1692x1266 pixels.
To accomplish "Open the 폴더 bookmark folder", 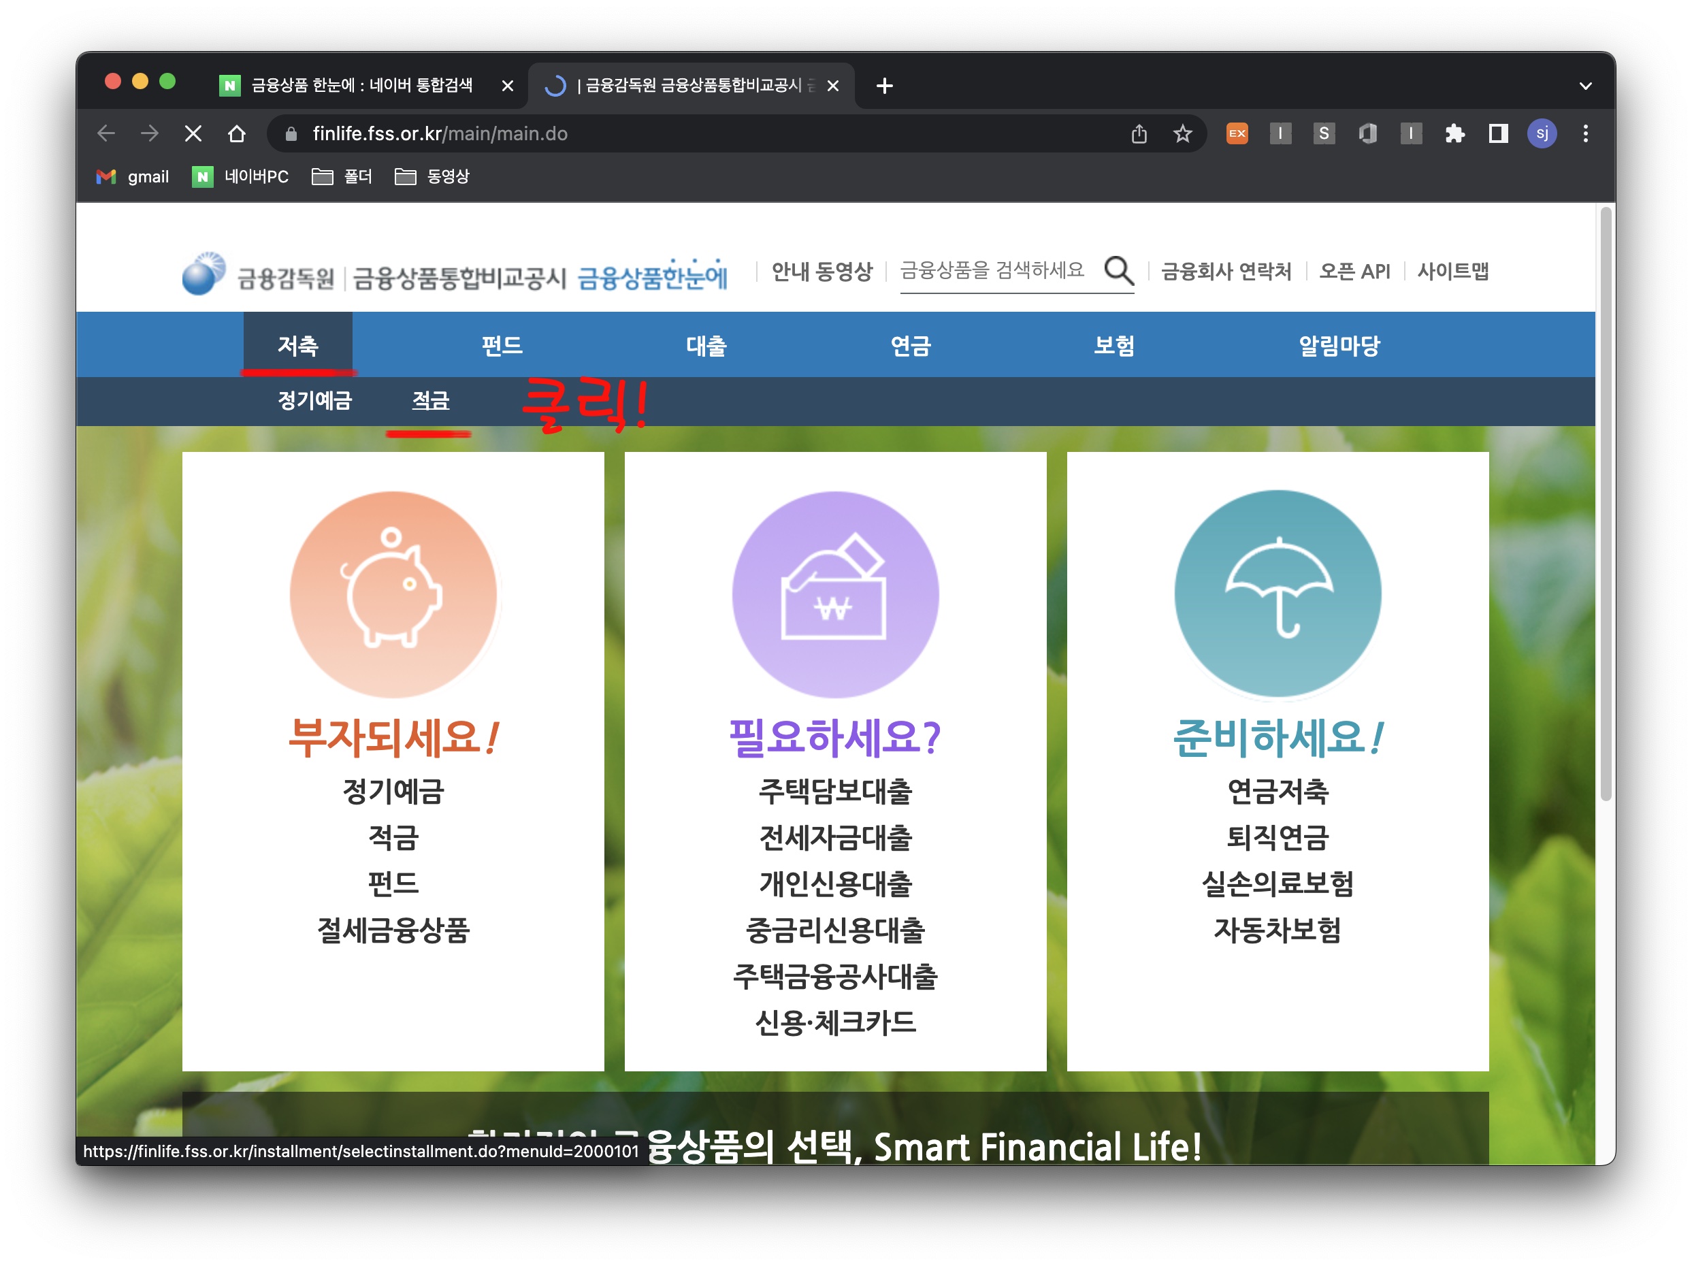I will tap(342, 177).
